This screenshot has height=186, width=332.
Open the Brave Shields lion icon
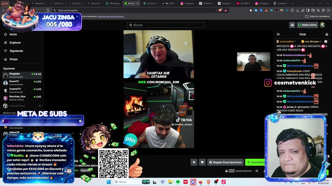coord(220,10)
